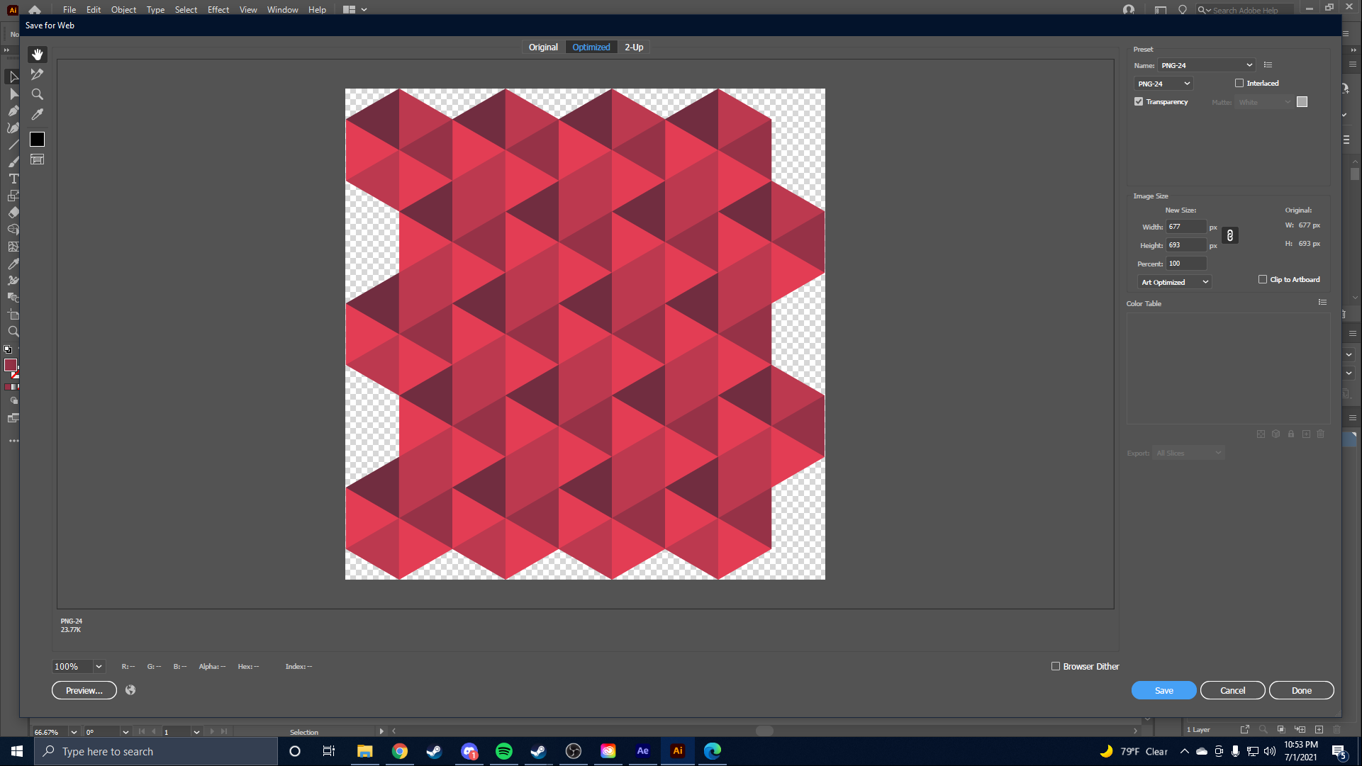Click the Illustrator icon in taskbar
The height and width of the screenshot is (766, 1362).
pyautogui.click(x=677, y=750)
